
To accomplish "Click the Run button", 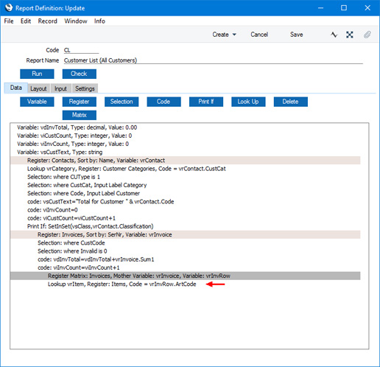I will [37, 74].
